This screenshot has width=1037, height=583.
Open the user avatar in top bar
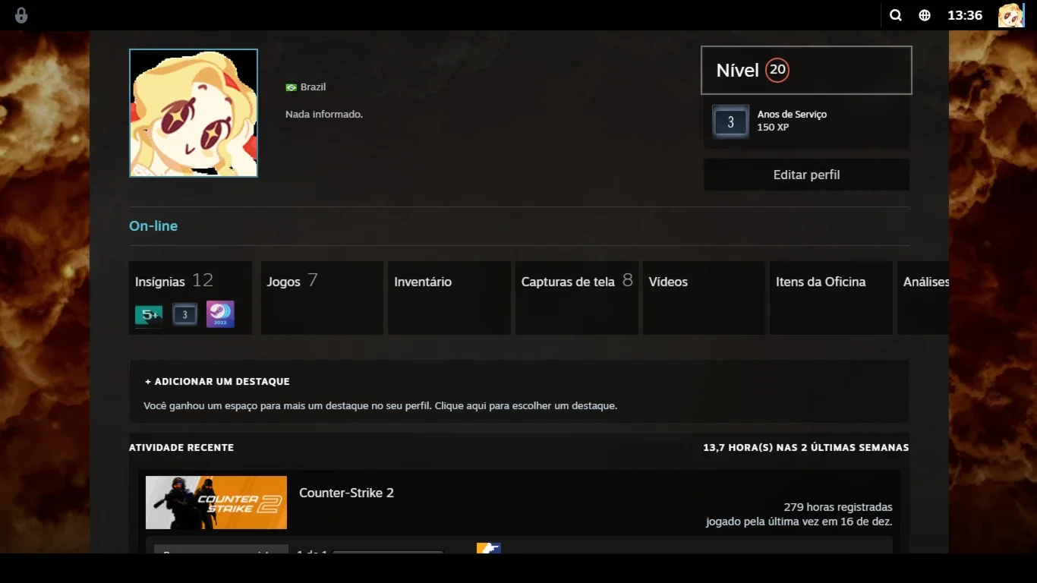point(1011,15)
